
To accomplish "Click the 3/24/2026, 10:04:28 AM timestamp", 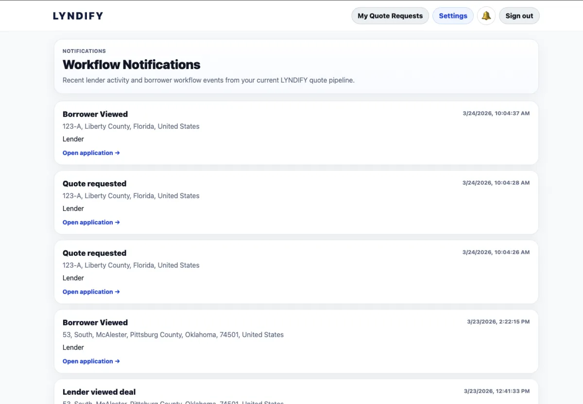I will coord(496,183).
